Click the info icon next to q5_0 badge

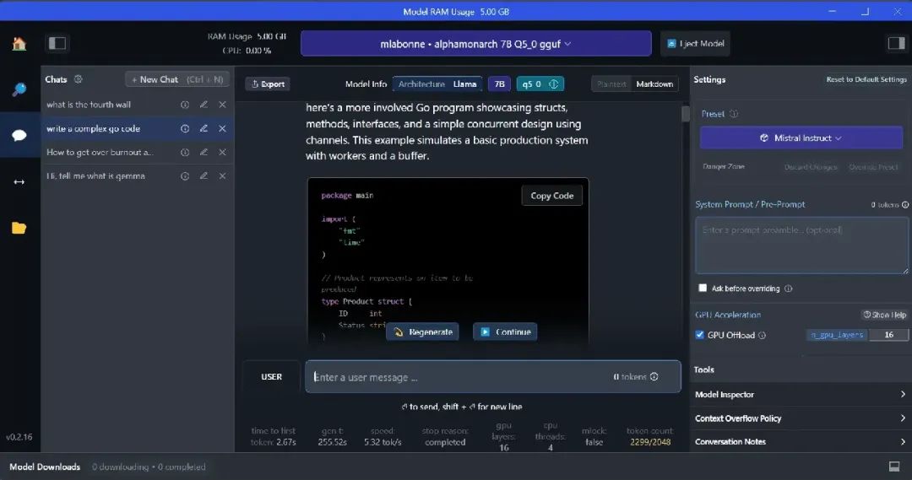pyautogui.click(x=554, y=84)
